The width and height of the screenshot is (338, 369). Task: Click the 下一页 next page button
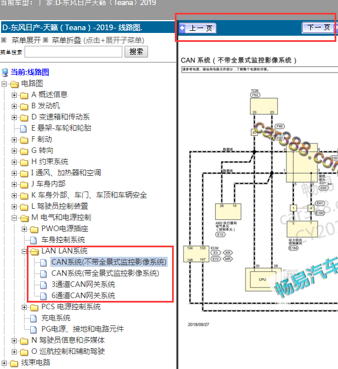319,28
